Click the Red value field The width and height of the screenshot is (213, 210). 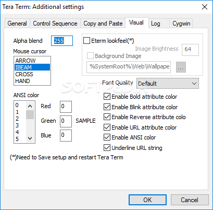coord(66,107)
